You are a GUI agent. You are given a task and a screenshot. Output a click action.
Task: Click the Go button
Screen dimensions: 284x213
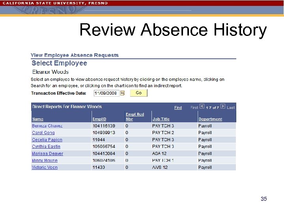(x=139, y=93)
